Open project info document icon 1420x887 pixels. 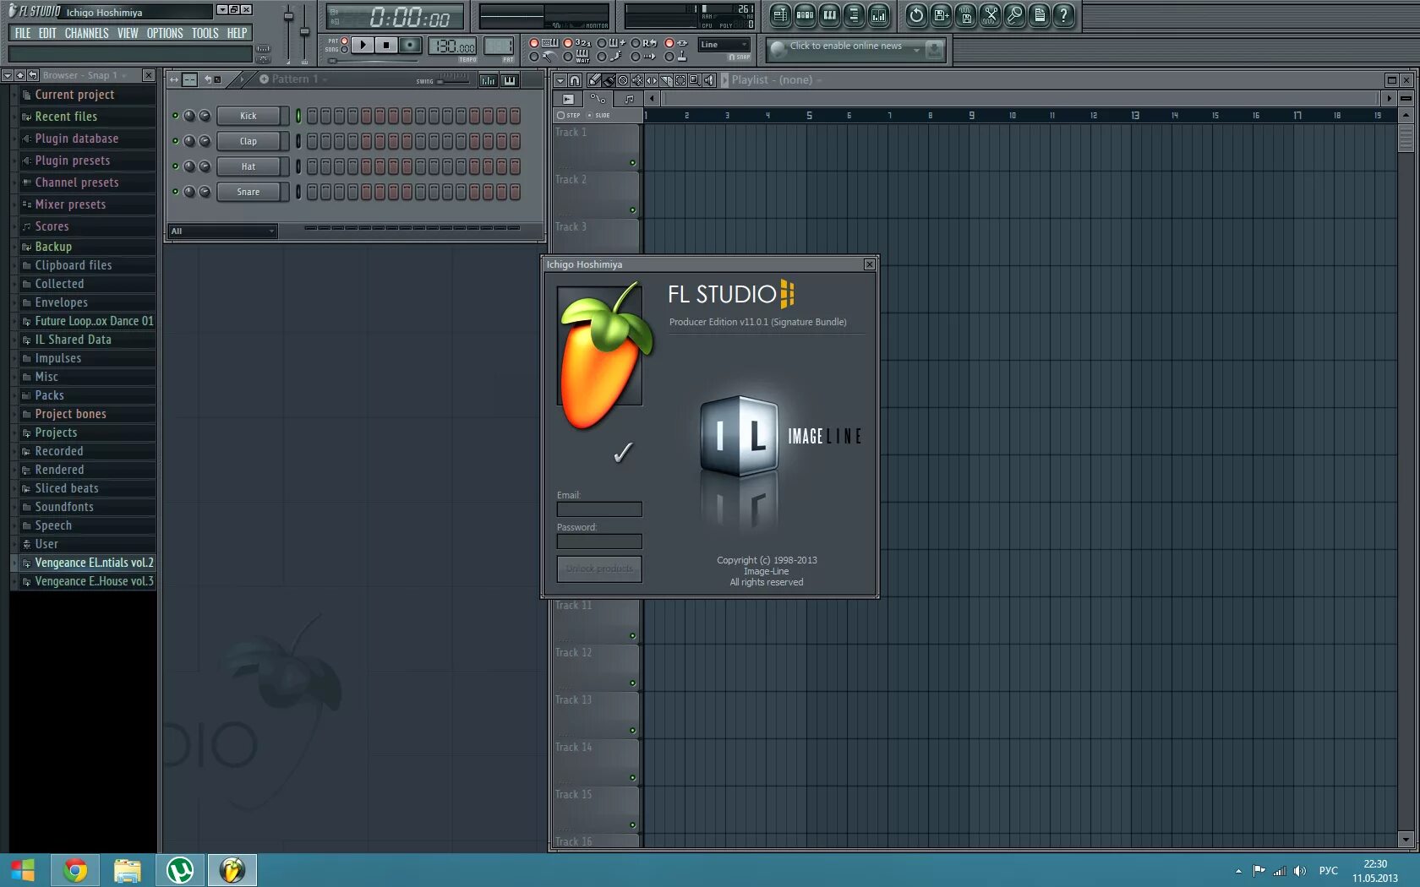(1039, 14)
